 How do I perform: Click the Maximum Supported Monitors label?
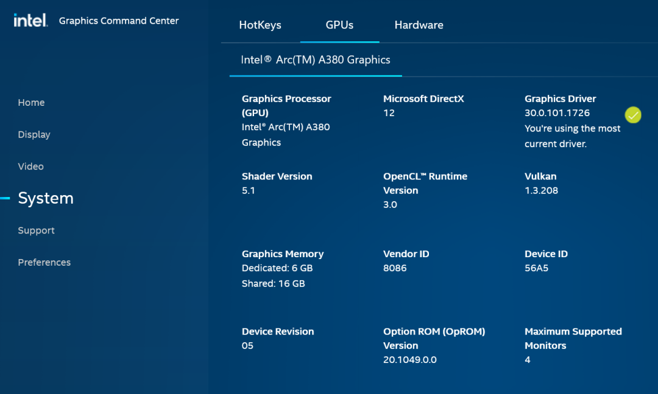pyautogui.click(x=573, y=338)
